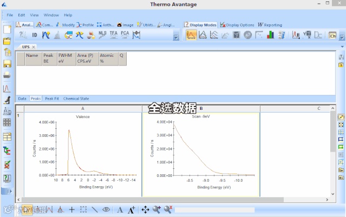
Task: Click the zoom out magnifier icon
Action: tap(168, 209)
